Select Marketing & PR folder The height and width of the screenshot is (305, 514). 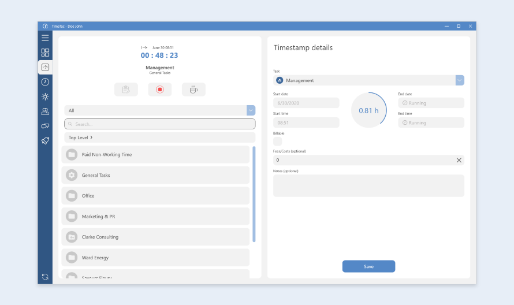coord(155,217)
